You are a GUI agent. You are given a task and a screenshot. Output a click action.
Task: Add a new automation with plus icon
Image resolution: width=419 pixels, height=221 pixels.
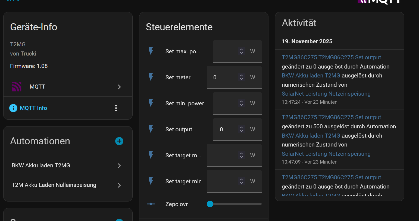(119, 141)
